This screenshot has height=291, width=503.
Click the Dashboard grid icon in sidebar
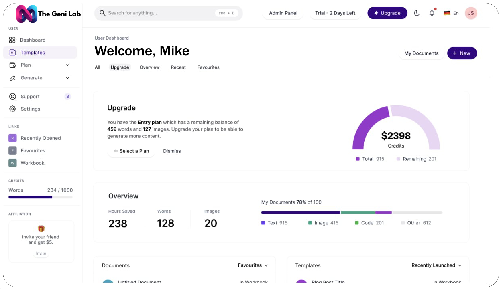[x=12, y=40]
